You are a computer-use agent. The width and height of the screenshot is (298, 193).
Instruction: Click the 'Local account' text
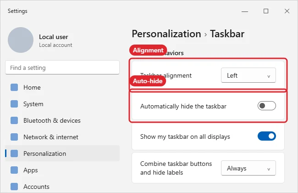55,45
